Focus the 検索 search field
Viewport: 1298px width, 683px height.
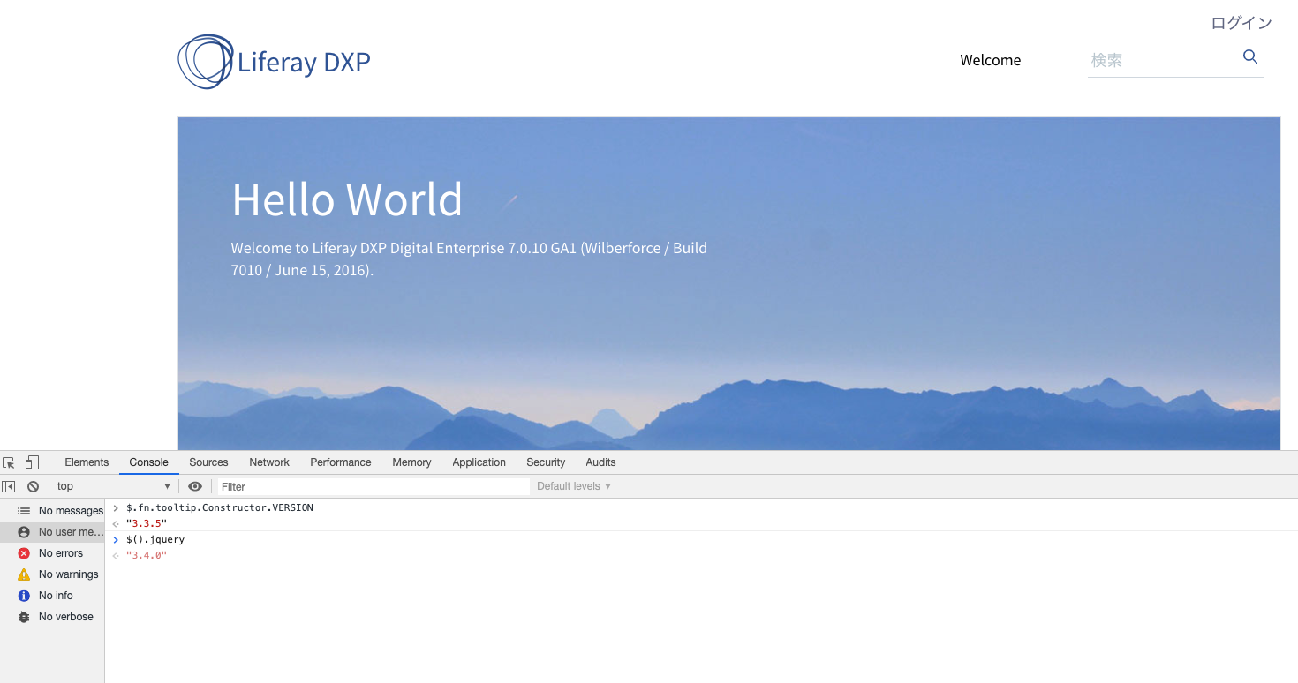coord(1161,60)
